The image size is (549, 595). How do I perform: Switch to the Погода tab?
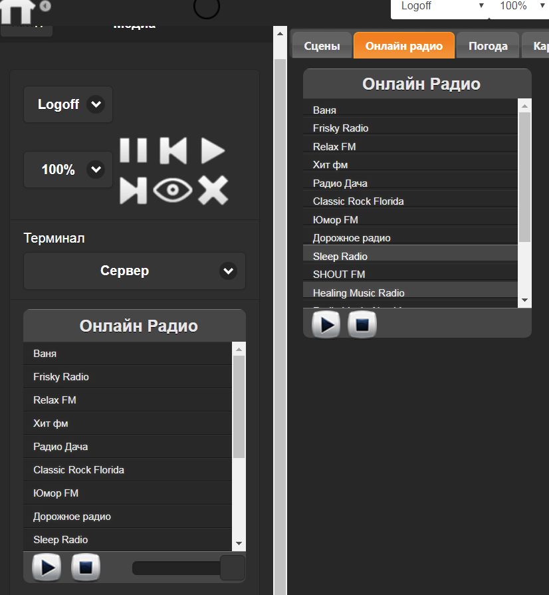[488, 46]
